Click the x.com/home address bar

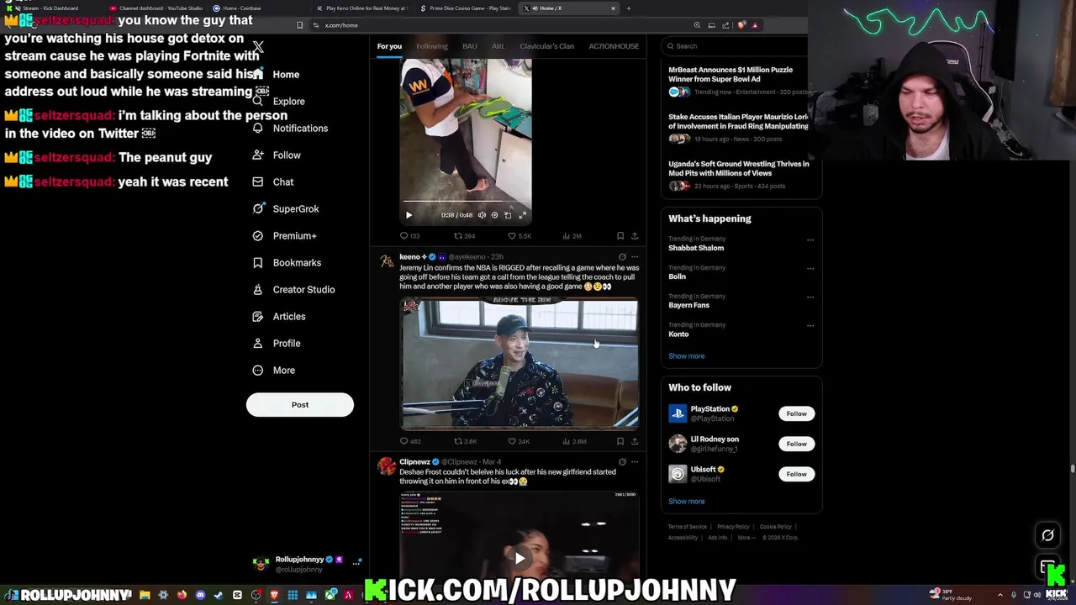point(501,25)
